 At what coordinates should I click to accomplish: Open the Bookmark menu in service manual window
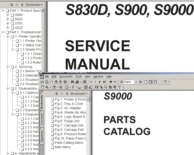click(34, 5)
